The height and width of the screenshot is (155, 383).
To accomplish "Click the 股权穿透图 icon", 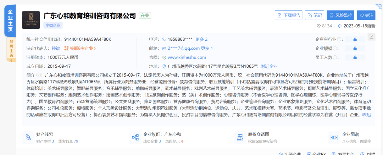I will (x=240, y=137).
